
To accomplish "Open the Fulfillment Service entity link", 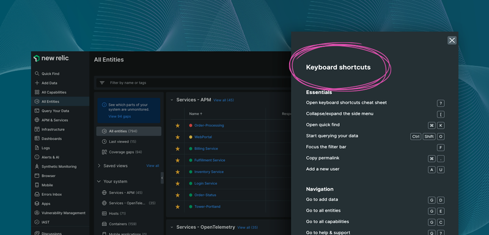I will click(x=210, y=161).
